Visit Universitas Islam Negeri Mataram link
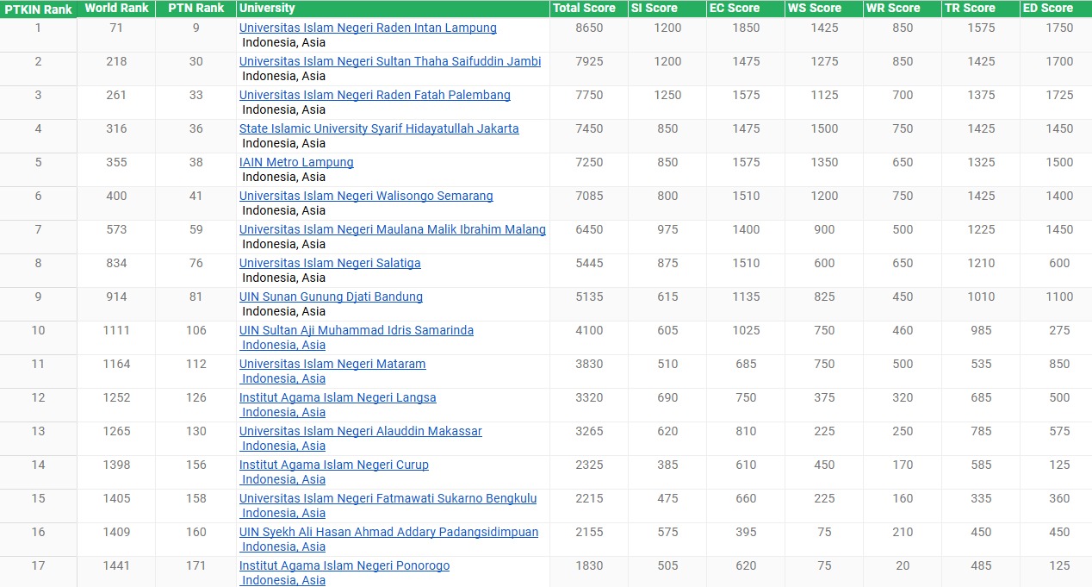1092x587 pixels. (x=332, y=364)
